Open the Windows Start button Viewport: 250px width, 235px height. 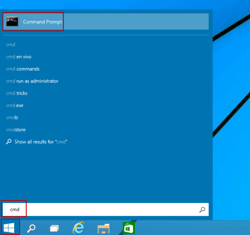pos(9,228)
